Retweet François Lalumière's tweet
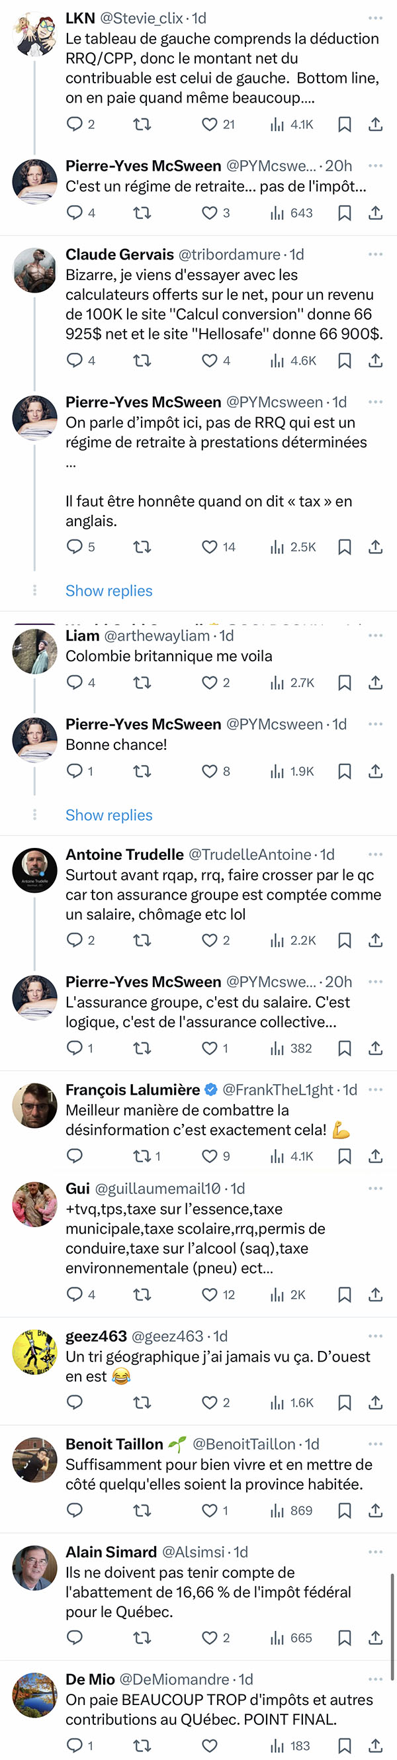This screenshot has width=397, height=1760. (x=142, y=1156)
